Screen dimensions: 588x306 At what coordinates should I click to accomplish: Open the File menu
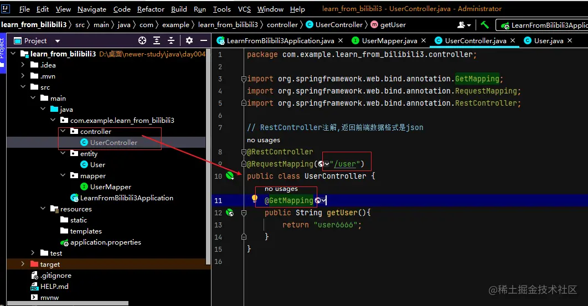point(24,9)
